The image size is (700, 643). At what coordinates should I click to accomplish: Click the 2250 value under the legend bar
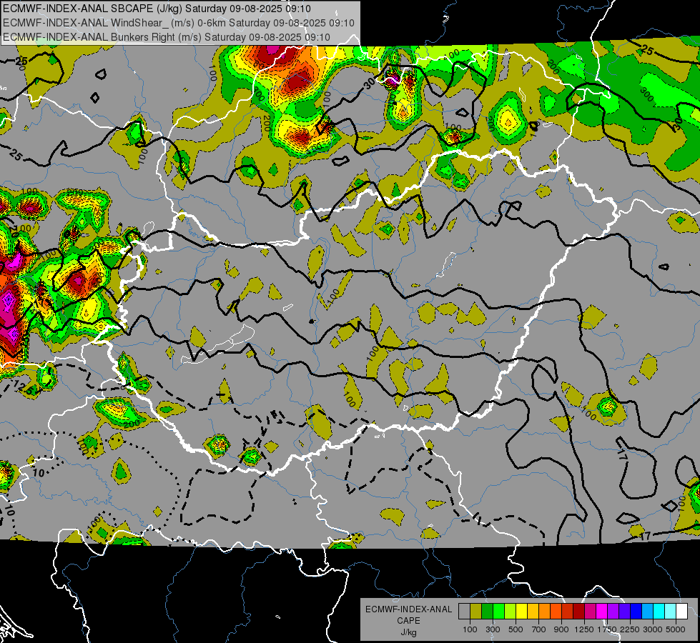pos(629,629)
